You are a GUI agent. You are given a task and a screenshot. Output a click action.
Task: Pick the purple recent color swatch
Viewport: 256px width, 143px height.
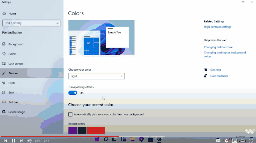click(x=73, y=131)
